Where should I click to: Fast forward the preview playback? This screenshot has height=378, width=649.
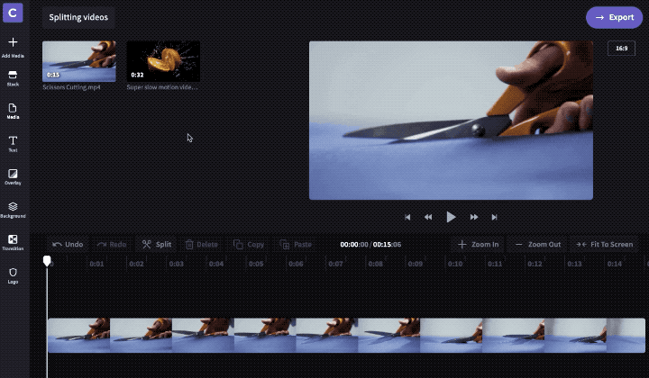[474, 217]
